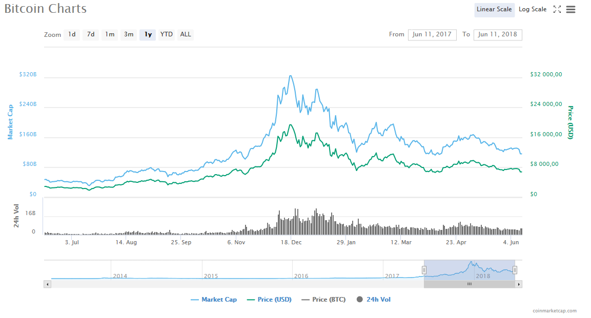
Task: Click the 29. Jan x-axis label
Action: [x=346, y=242]
